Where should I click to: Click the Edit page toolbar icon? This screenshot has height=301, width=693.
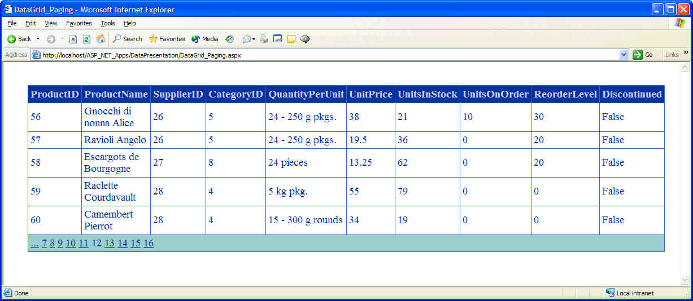click(x=277, y=39)
